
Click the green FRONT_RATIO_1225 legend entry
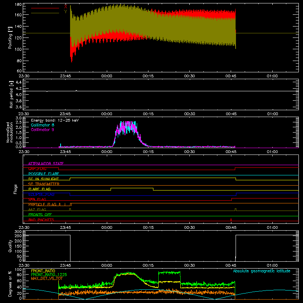(49, 275)
